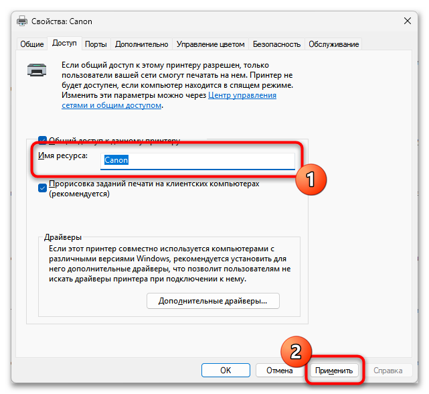Click the Имя ресурса input field
The width and height of the screenshot is (429, 394).
(x=197, y=161)
